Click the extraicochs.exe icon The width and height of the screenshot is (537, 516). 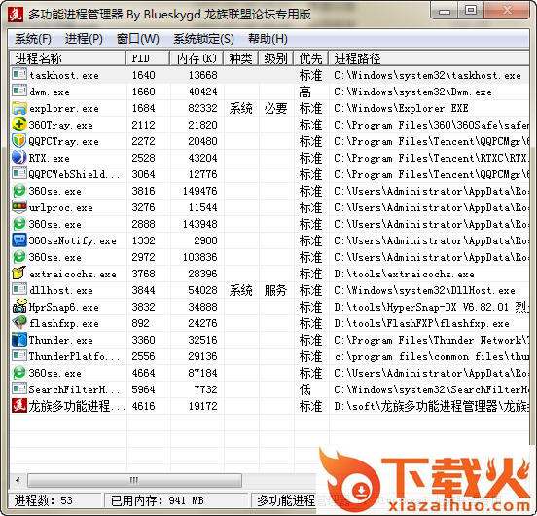point(19,274)
